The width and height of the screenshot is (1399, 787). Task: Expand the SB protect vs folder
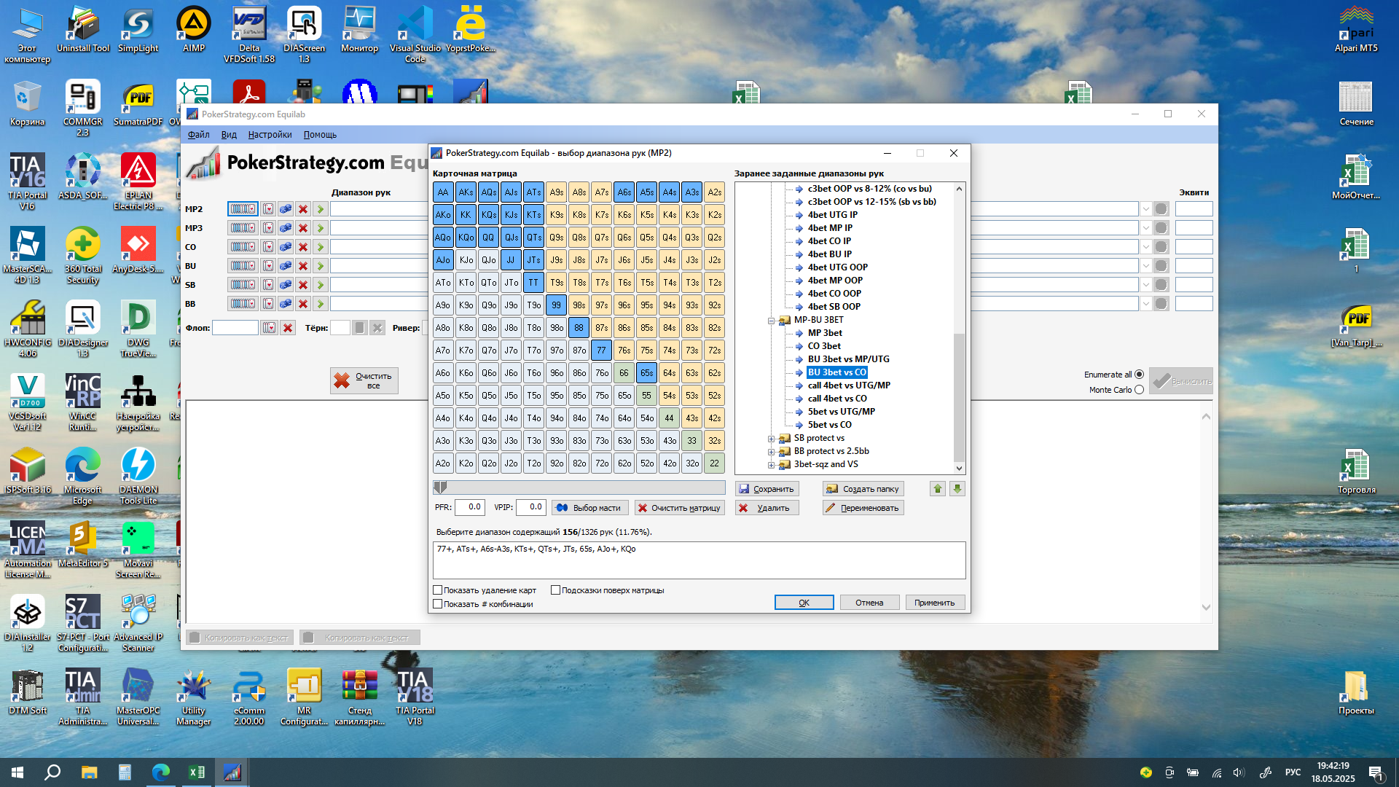pos(771,439)
